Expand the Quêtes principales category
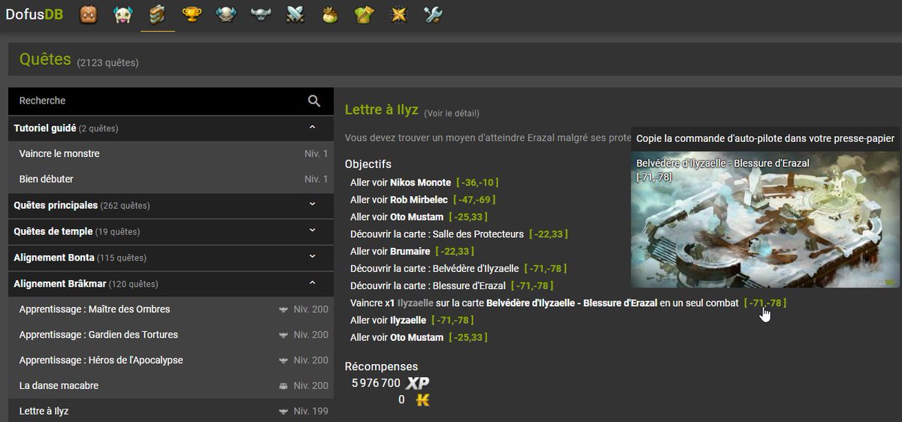The height and width of the screenshot is (422, 902). [x=171, y=205]
